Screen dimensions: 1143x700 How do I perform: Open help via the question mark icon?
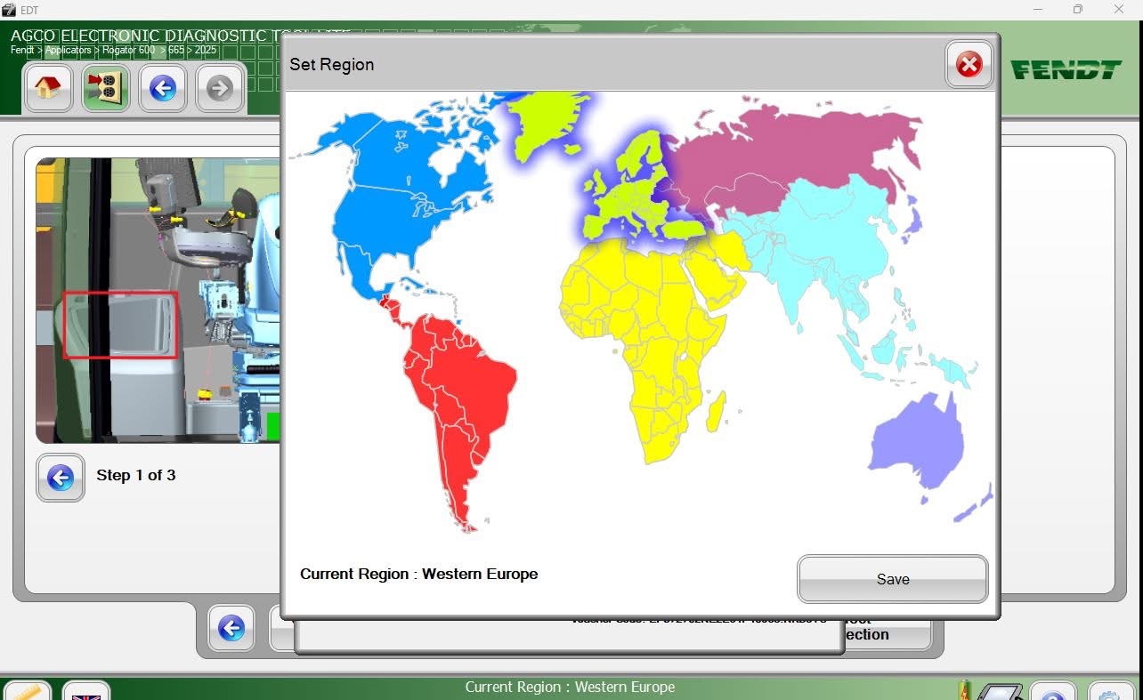1053,692
